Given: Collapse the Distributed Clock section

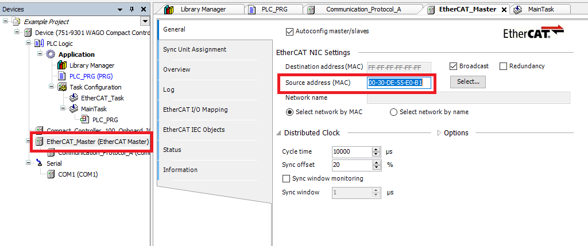Looking at the screenshot, I should (279, 133).
